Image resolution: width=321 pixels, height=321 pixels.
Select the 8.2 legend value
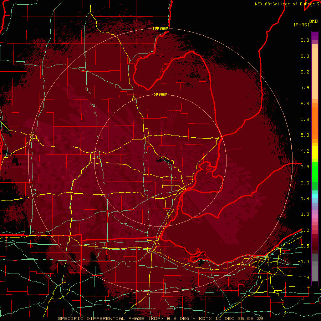tap(305, 72)
